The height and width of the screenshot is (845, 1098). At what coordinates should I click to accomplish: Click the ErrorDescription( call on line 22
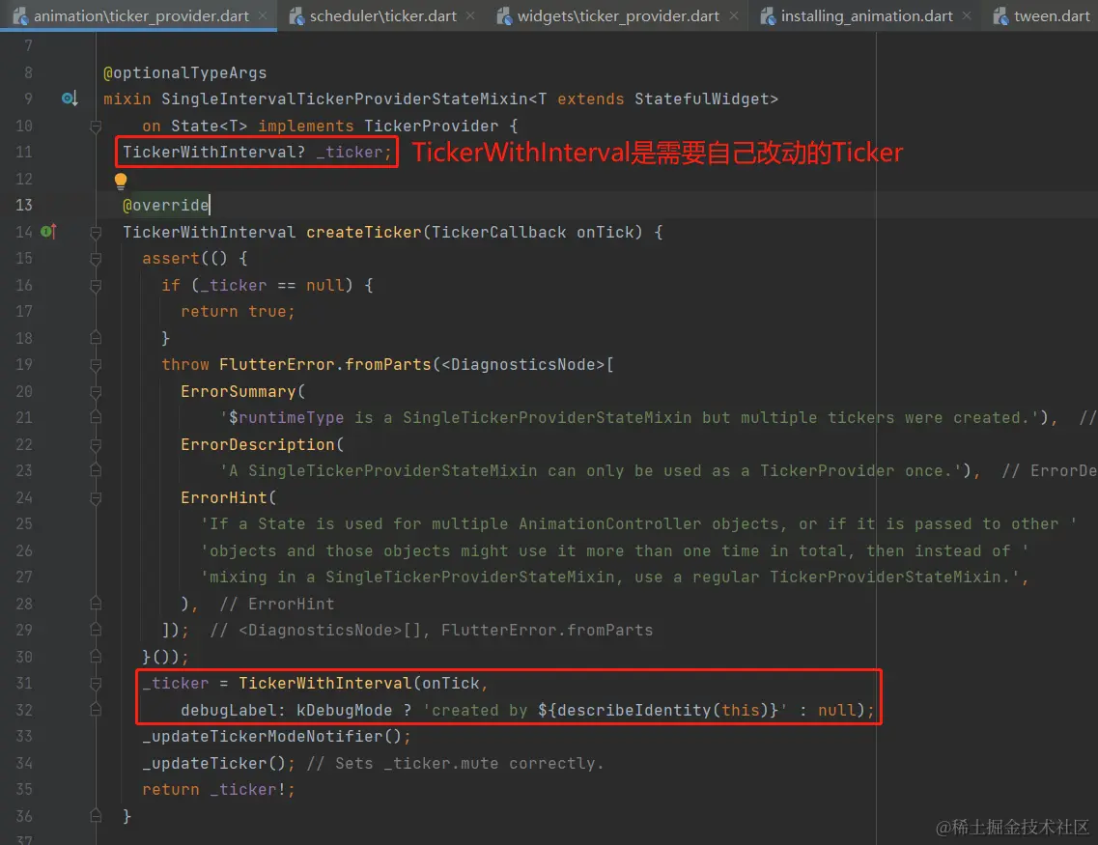coord(262,444)
